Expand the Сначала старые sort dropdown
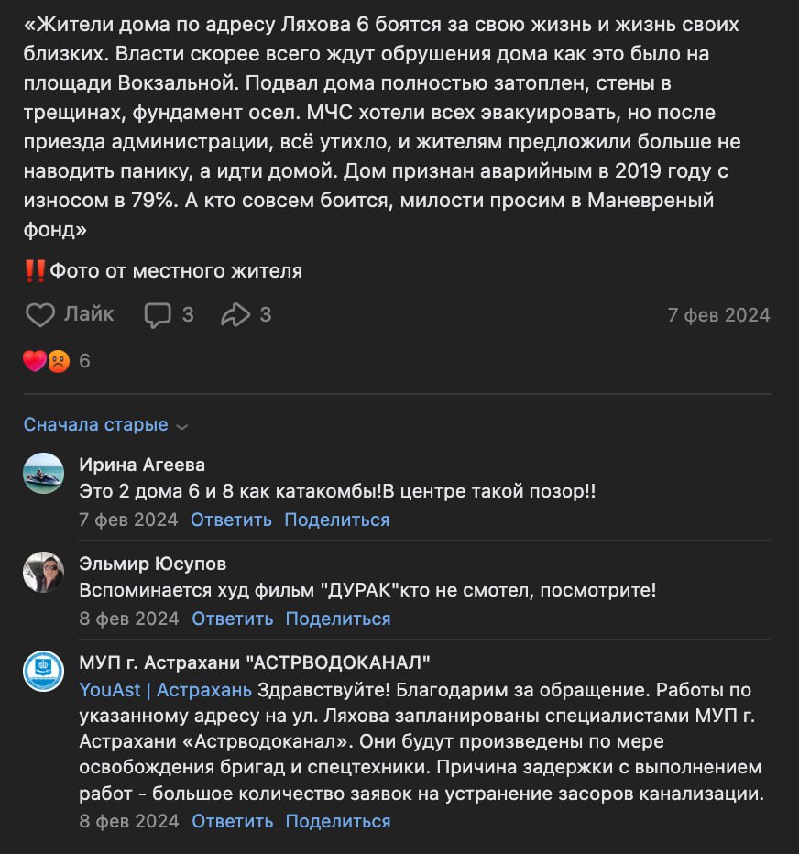The width and height of the screenshot is (799, 854). point(105,425)
